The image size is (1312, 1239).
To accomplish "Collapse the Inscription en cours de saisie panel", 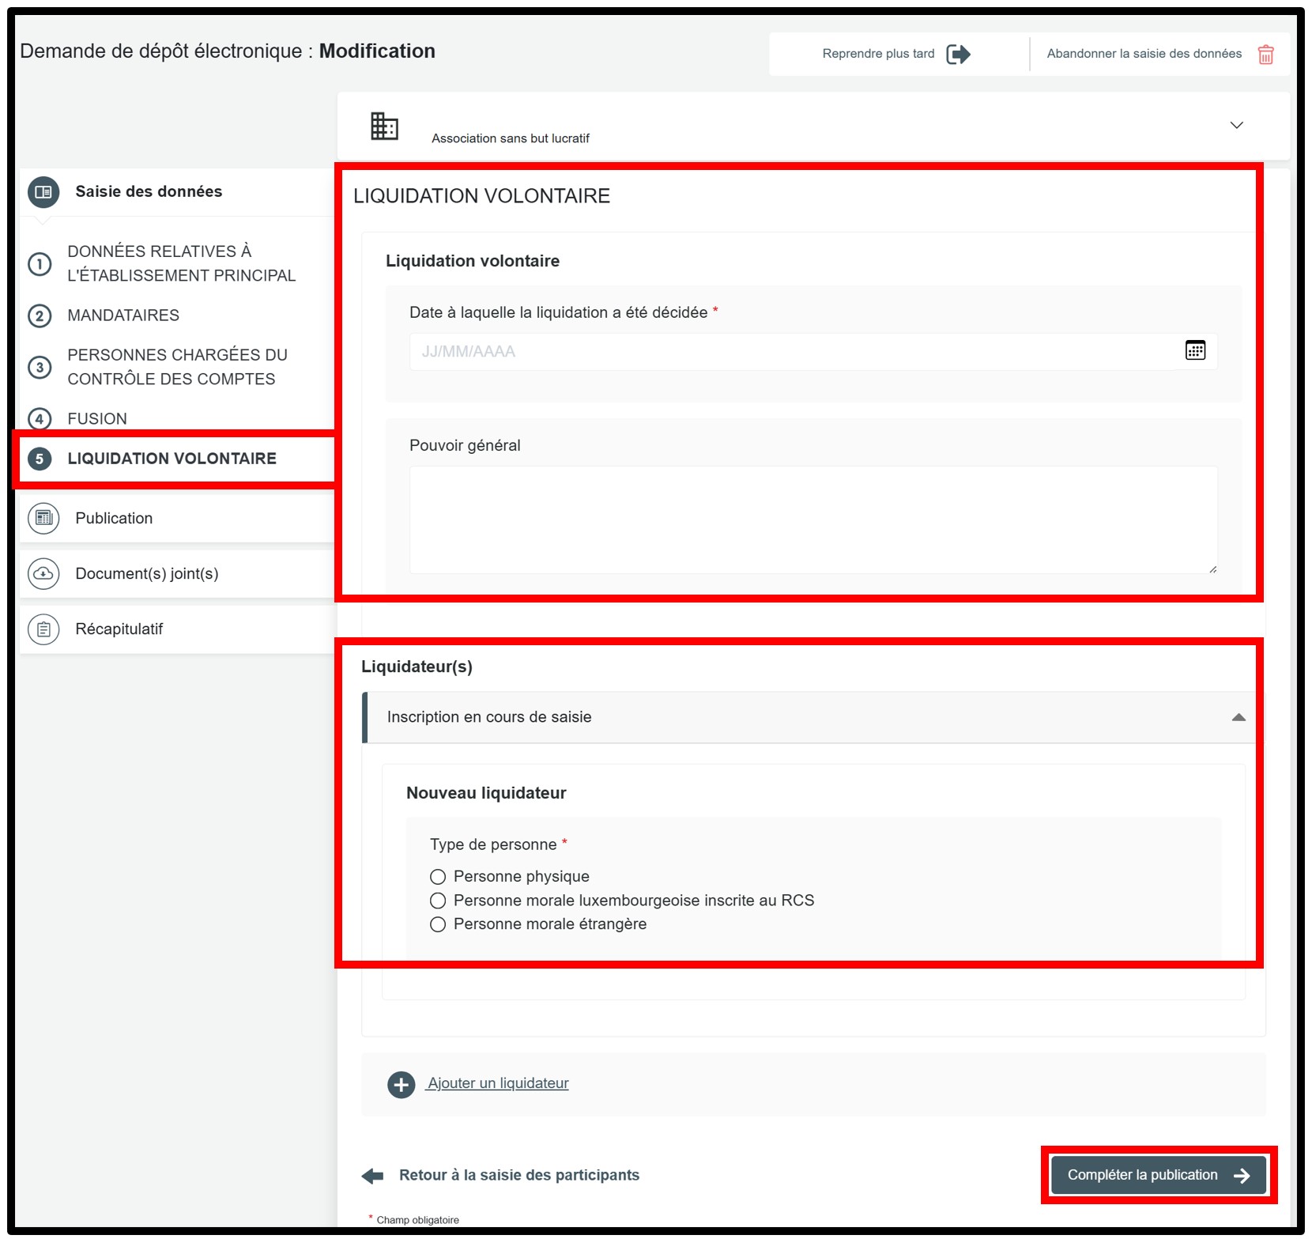I will pos(1238,717).
